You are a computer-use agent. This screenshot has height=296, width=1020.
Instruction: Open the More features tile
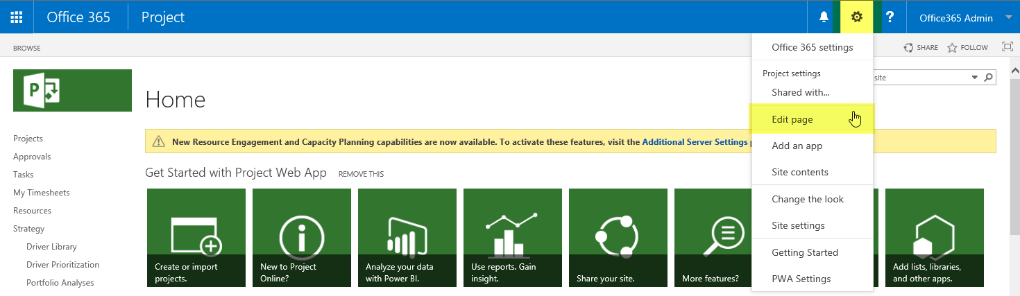(713, 238)
